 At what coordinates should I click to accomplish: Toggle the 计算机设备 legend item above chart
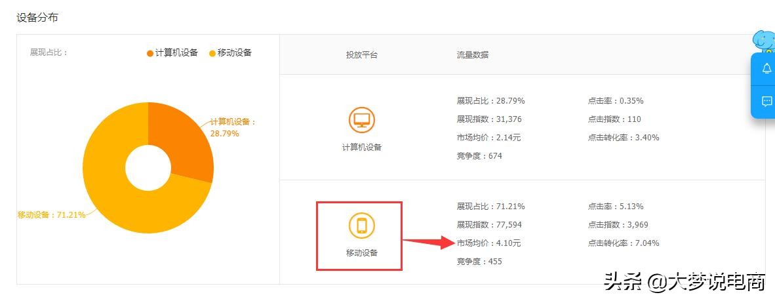pyautogui.click(x=172, y=53)
